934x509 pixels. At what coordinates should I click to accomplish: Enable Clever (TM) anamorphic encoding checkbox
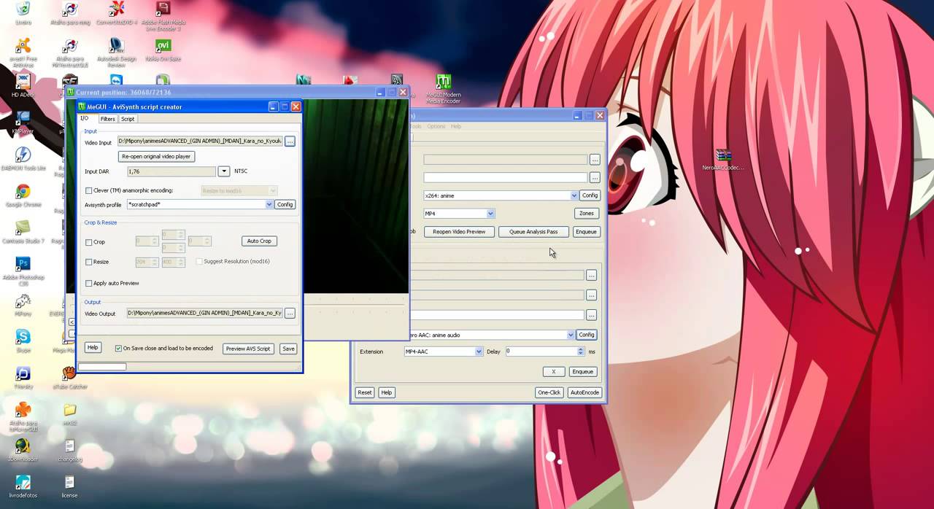89,190
